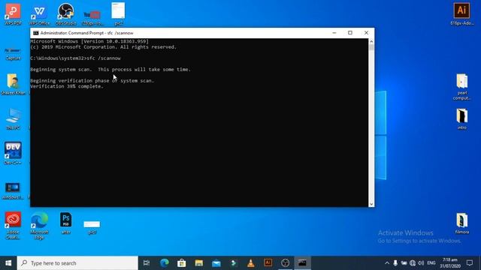This screenshot has height=270, width=481.
Task: Click the Command Prompt title bar text
Action: (x=87, y=33)
